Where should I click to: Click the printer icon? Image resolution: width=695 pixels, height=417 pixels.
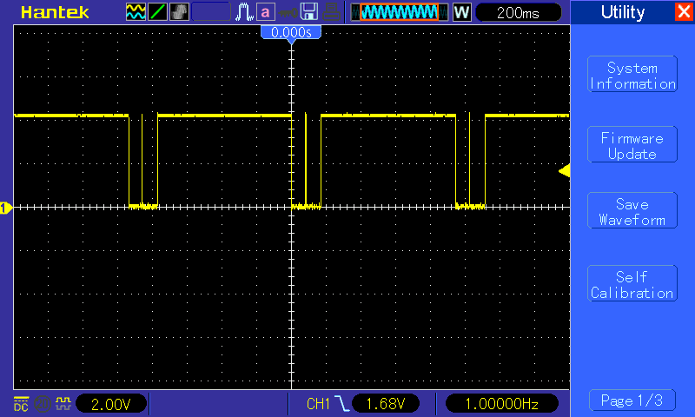click(x=331, y=12)
